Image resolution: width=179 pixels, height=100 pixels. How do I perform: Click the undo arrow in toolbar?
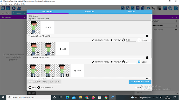148,8
